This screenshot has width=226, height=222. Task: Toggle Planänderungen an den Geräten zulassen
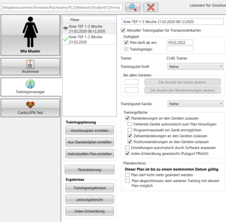(127, 118)
